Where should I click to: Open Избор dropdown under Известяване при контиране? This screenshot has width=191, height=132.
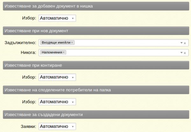click(57, 77)
